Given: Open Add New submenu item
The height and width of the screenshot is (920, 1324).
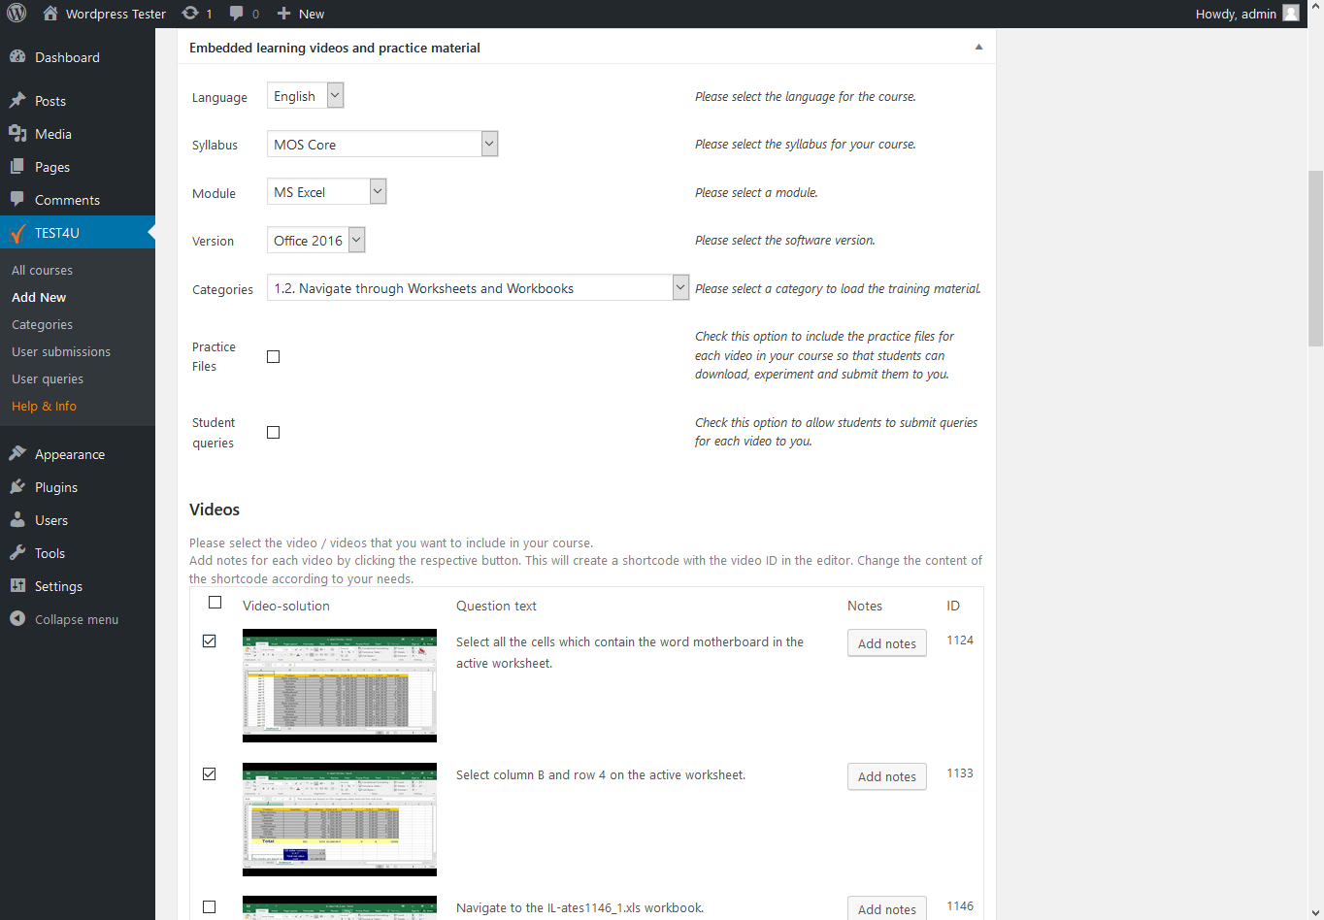Looking at the screenshot, I should 39,297.
